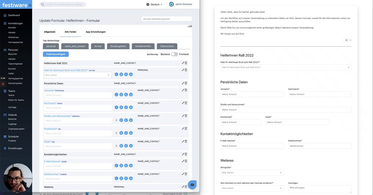Open Zugangsgruppen in sidebar
The width and height of the screenshot is (373, 195).
pos(16,129)
